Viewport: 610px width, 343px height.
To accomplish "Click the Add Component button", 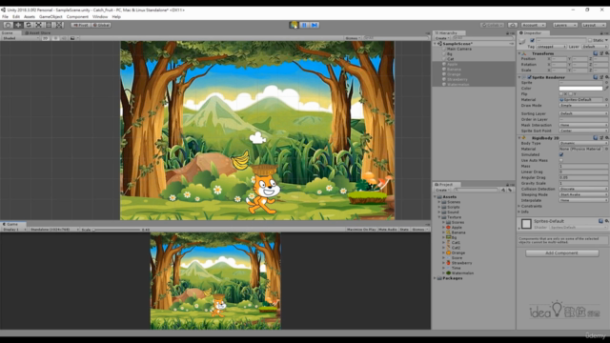I will (x=561, y=253).
